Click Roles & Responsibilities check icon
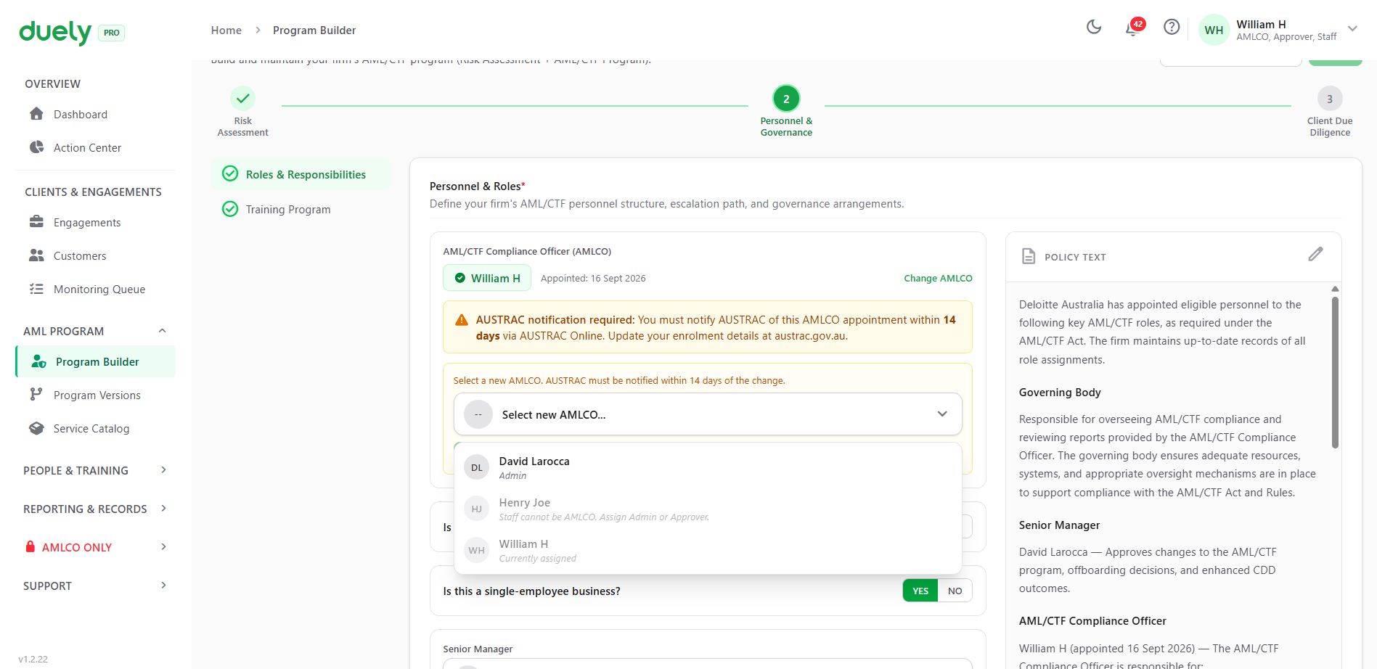This screenshot has height=669, width=1377. [230, 173]
